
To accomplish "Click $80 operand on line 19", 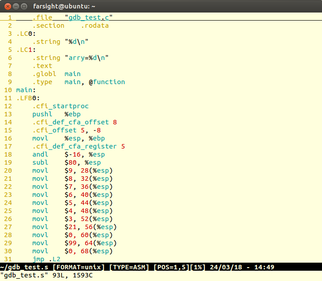I will tap(71, 162).
